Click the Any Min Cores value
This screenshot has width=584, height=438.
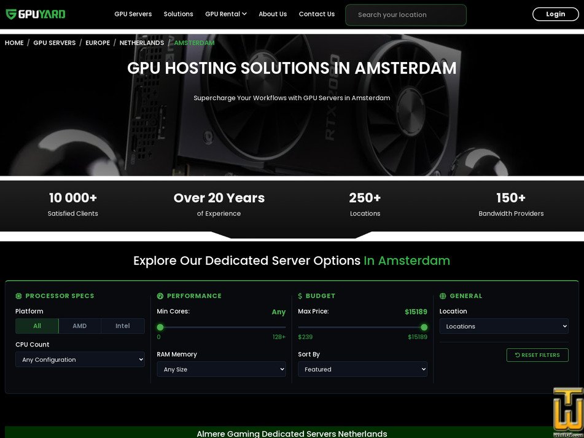tap(279, 312)
